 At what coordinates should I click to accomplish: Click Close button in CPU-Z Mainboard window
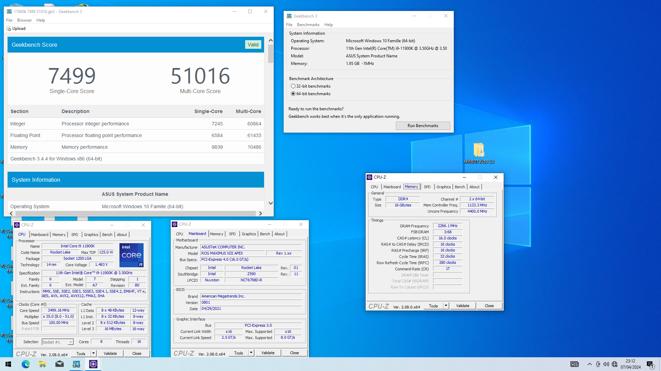(x=294, y=353)
